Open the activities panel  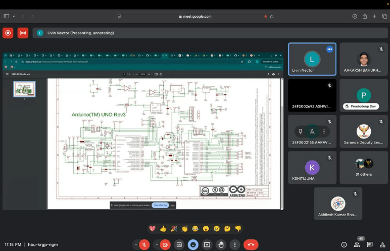(383, 245)
